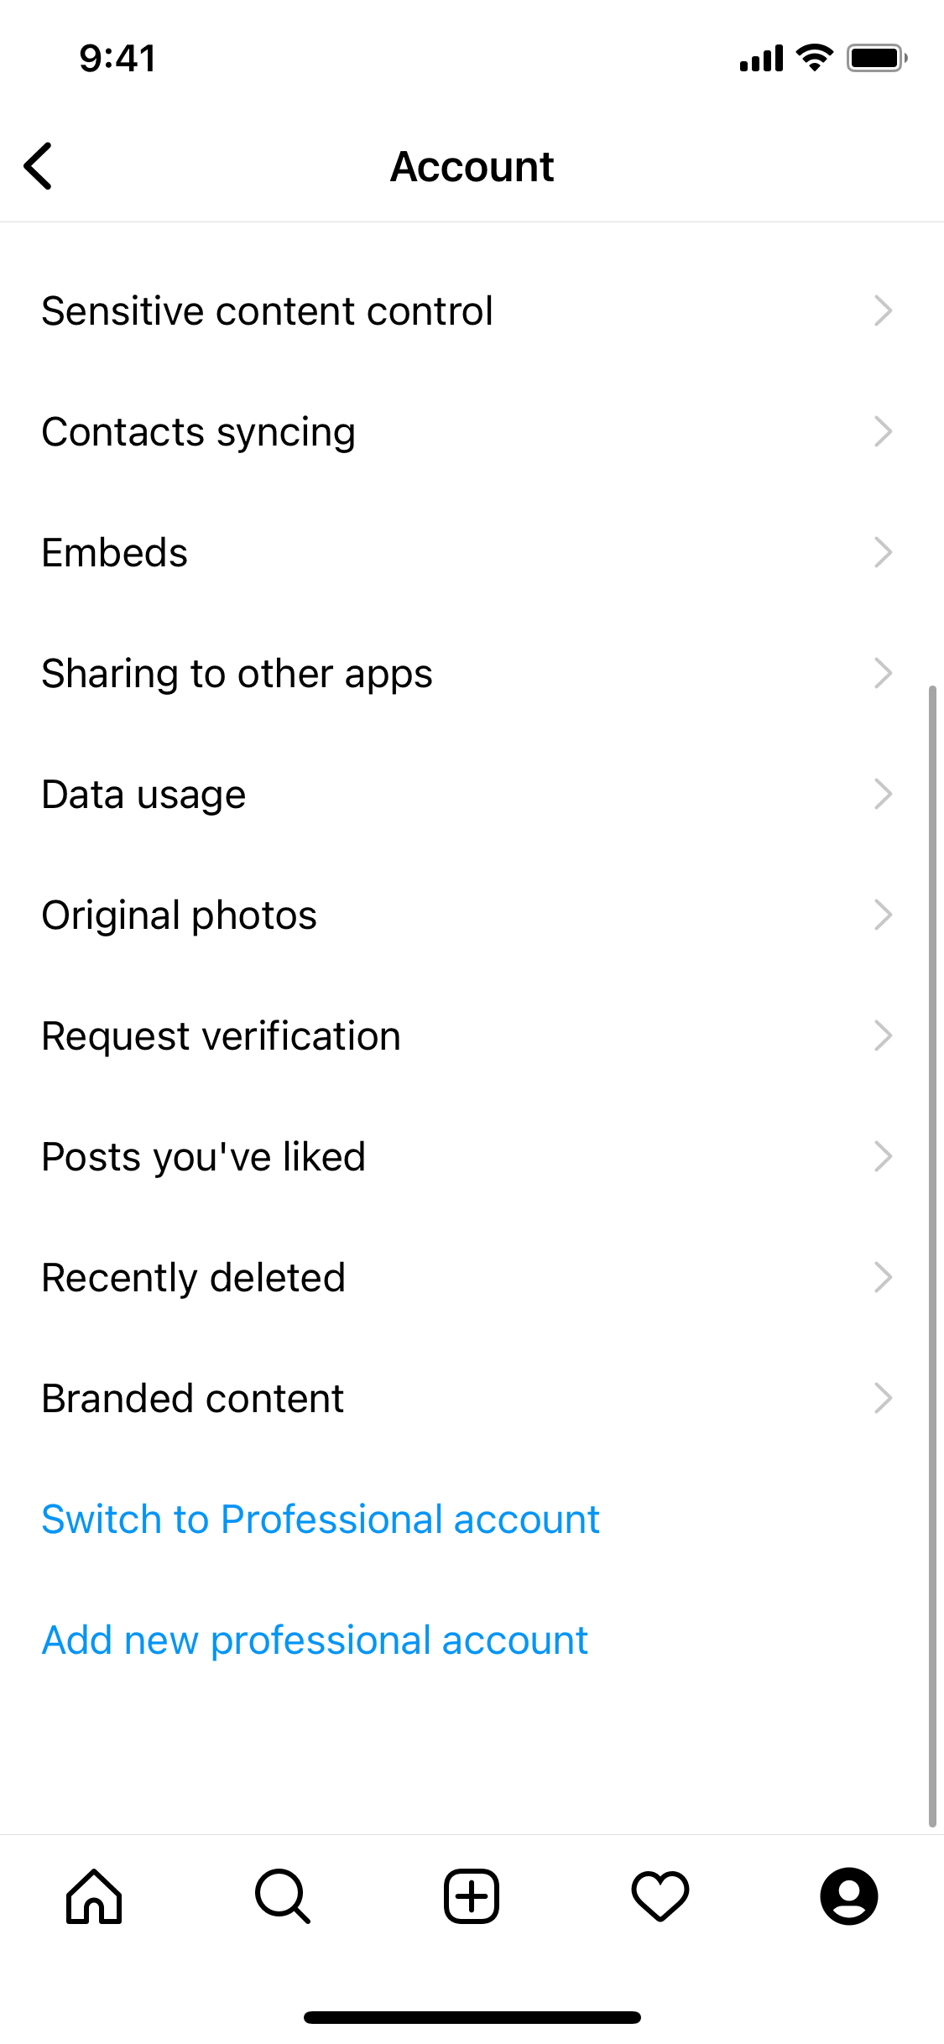This screenshot has width=944, height=2044.
Task: Open Sharing to other apps
Action: tap(237, 674)
